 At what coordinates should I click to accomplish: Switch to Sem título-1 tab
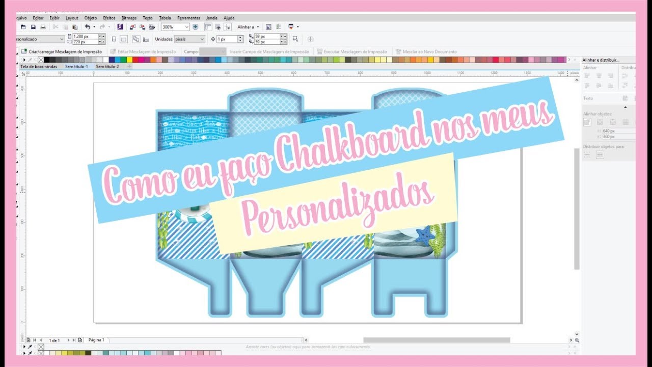point(76,66)
